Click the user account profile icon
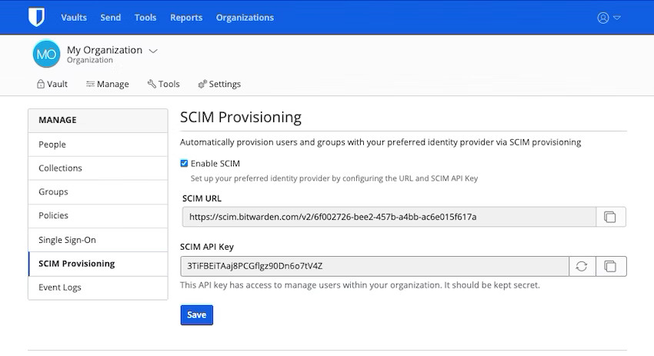This screenshot has height=356, width=654. tap(603, 18)
